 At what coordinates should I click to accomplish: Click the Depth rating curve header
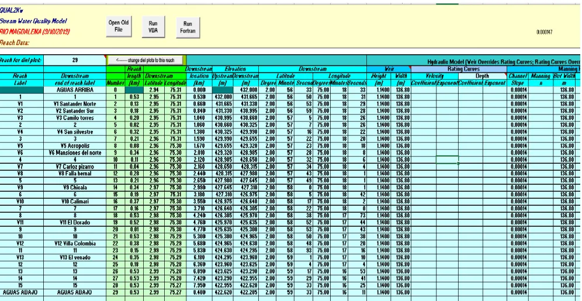pyautogui.click(x=483, y=76)
